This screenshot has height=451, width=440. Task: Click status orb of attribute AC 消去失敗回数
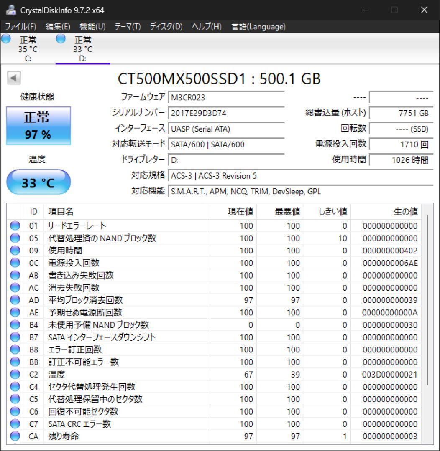[x=15, y=288]
